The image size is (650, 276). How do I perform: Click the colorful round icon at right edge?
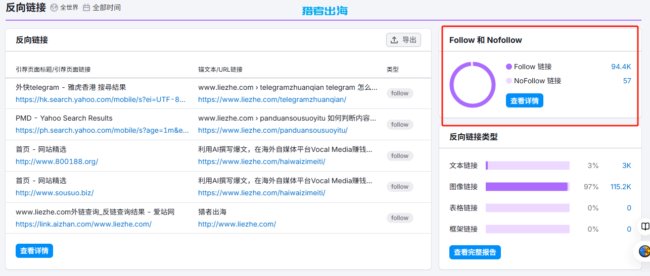click(x=644, y=251)
